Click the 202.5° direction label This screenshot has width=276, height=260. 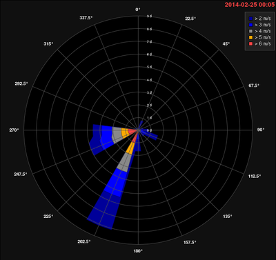(x=84, y=241)
